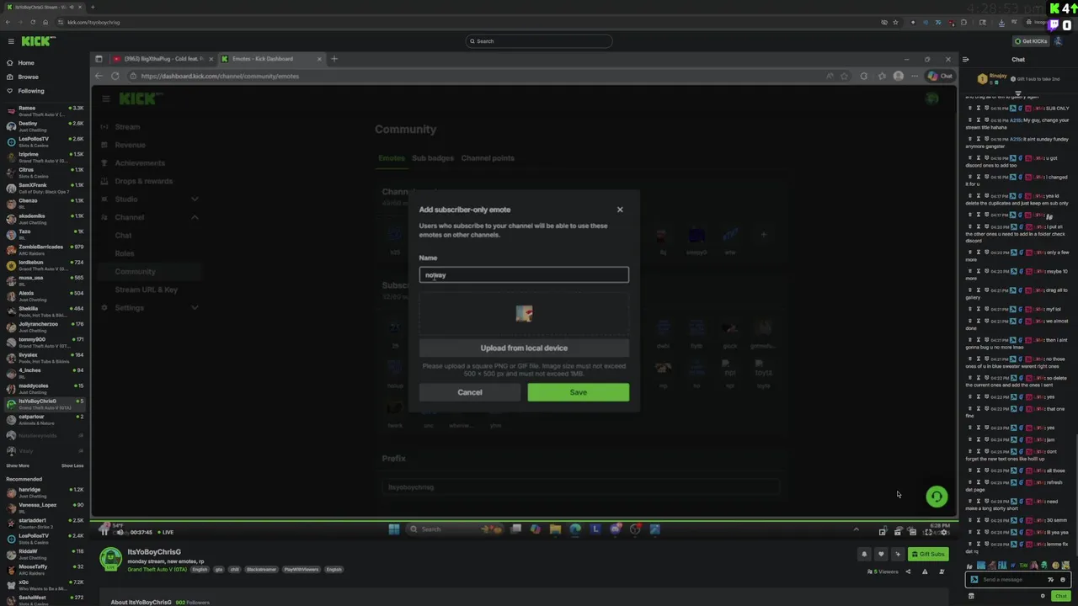Open Ramee channel in sidebar
The height and width of the screenshot is (606, 1078).
[x=44, y=111]
